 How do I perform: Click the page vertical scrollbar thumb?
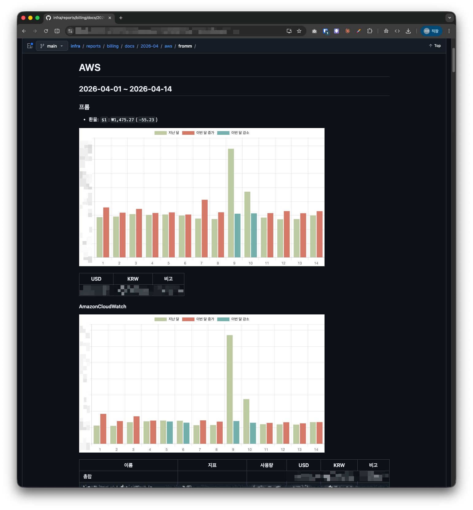(453, 60)
